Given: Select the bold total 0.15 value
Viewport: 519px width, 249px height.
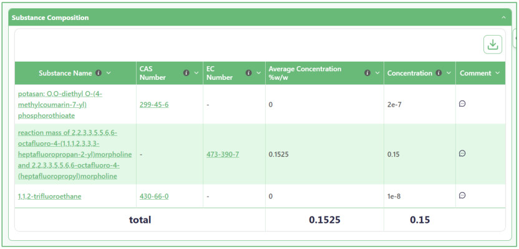Looking at the screenshot, I should (x=420, y=220).
